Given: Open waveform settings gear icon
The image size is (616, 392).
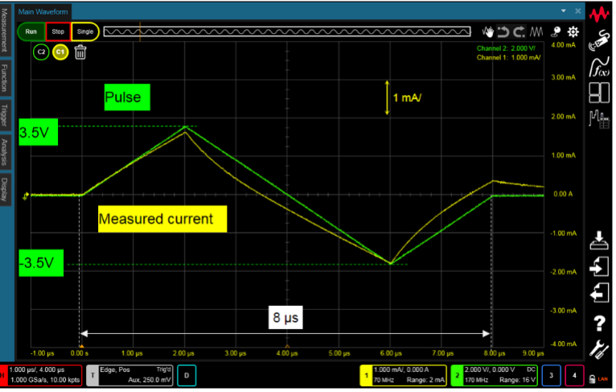Looking at the screenshot, I should point(573,32).
